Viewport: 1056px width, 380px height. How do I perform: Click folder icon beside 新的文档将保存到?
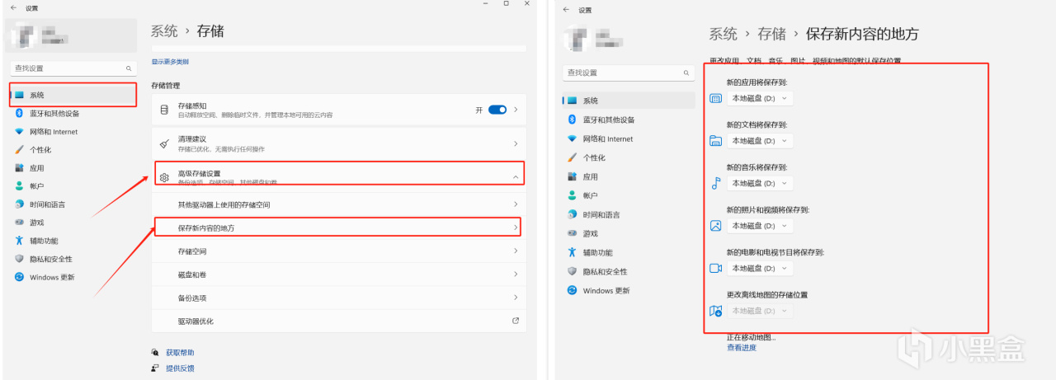tap(715, 141)
